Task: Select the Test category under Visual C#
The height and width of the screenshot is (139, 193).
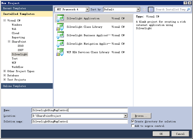Action: [x=15, y=59]
